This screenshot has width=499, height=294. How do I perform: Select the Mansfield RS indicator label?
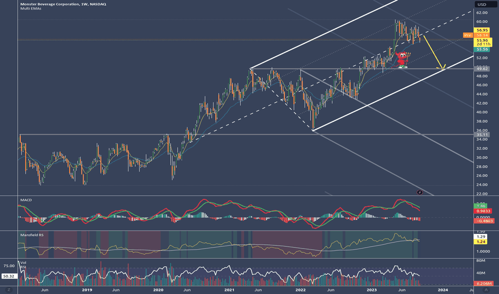pyautogui.click(x=32, y=235)
